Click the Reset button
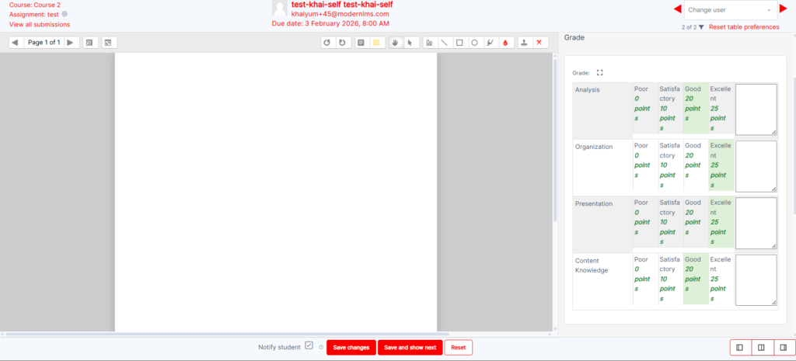Viewport: 796px width, 361px height. [459, 347]
